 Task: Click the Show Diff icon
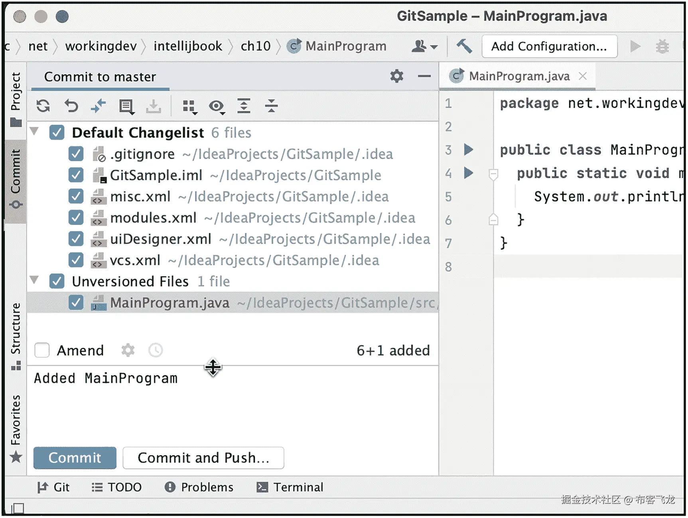pos(98,106)
